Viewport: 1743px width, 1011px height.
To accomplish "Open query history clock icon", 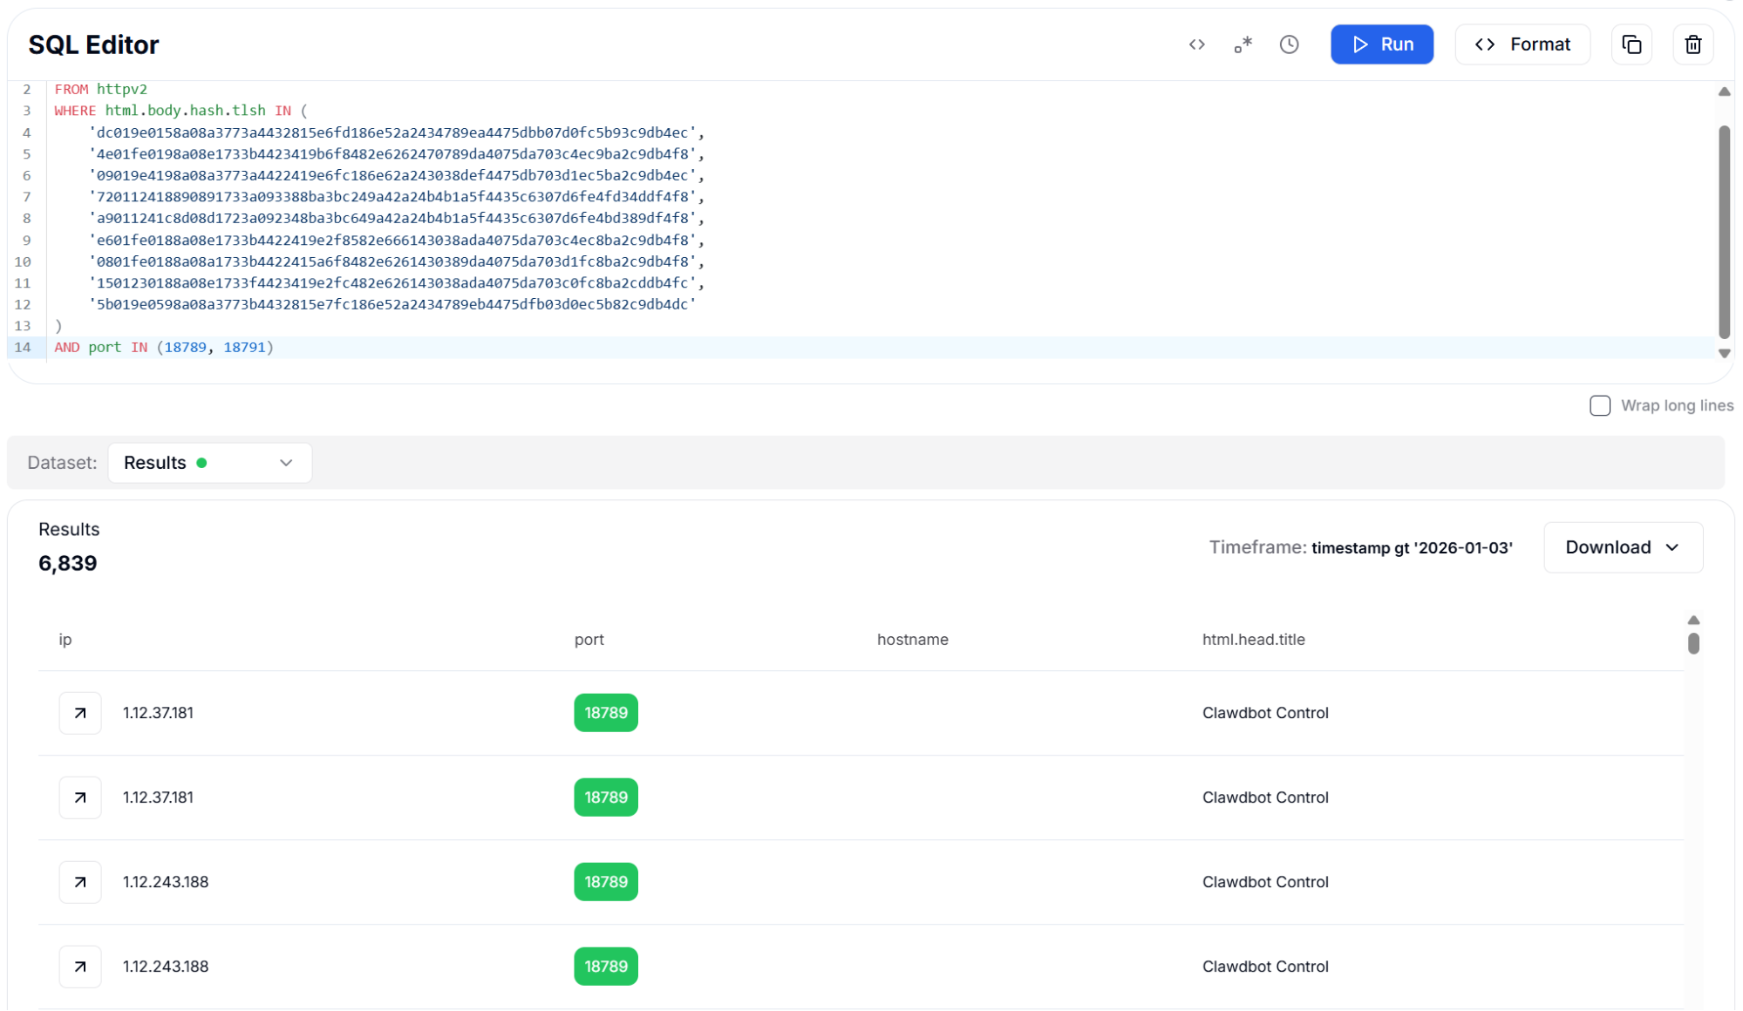I will (1289, 44).
